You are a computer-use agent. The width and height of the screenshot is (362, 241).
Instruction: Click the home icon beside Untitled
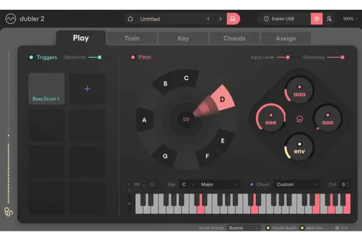coord(131,19)
